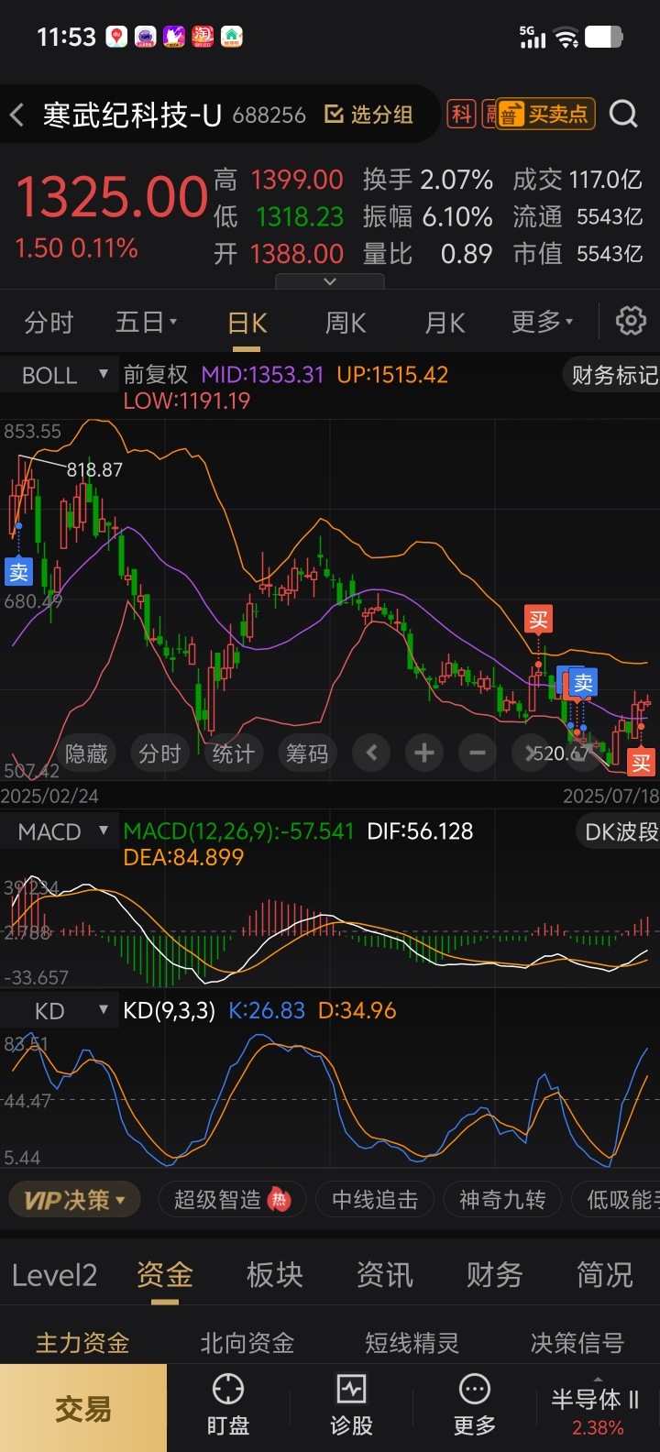Select 主力资金 sub-tab
The width and height of the screenshot is (660, 1452).
click(x=82, y=1343)
